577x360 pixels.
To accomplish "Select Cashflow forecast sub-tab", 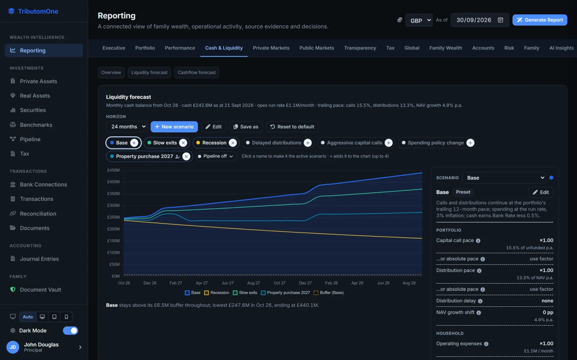I will point(197,73).
